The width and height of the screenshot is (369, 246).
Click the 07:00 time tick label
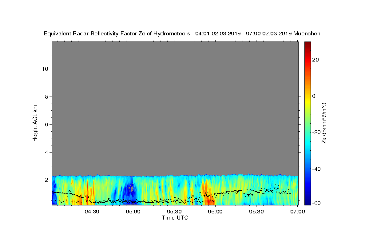pos(298,212)
